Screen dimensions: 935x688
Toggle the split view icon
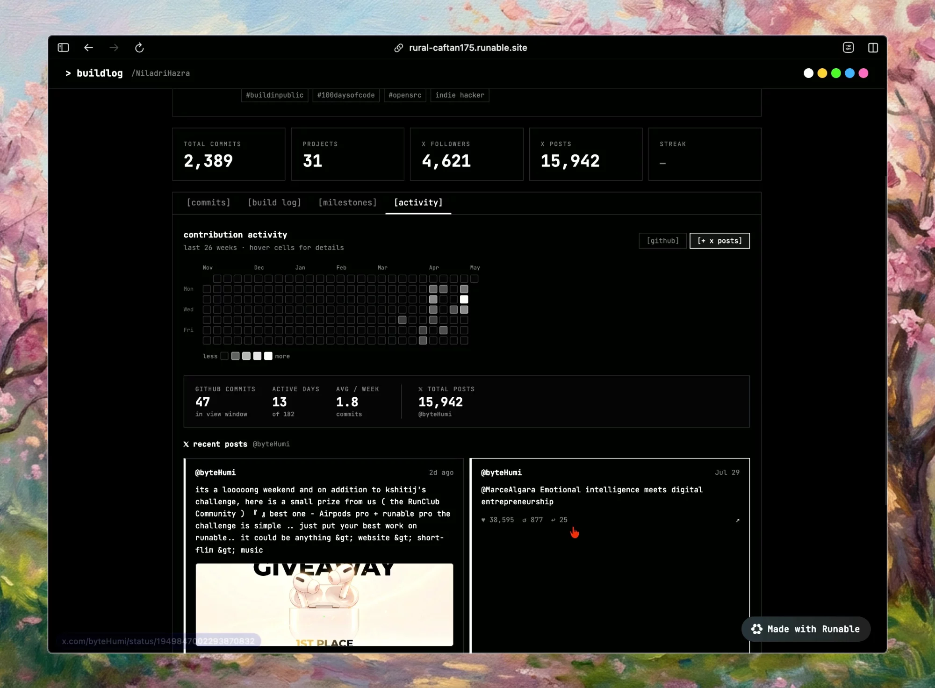[x=873, y=48]
